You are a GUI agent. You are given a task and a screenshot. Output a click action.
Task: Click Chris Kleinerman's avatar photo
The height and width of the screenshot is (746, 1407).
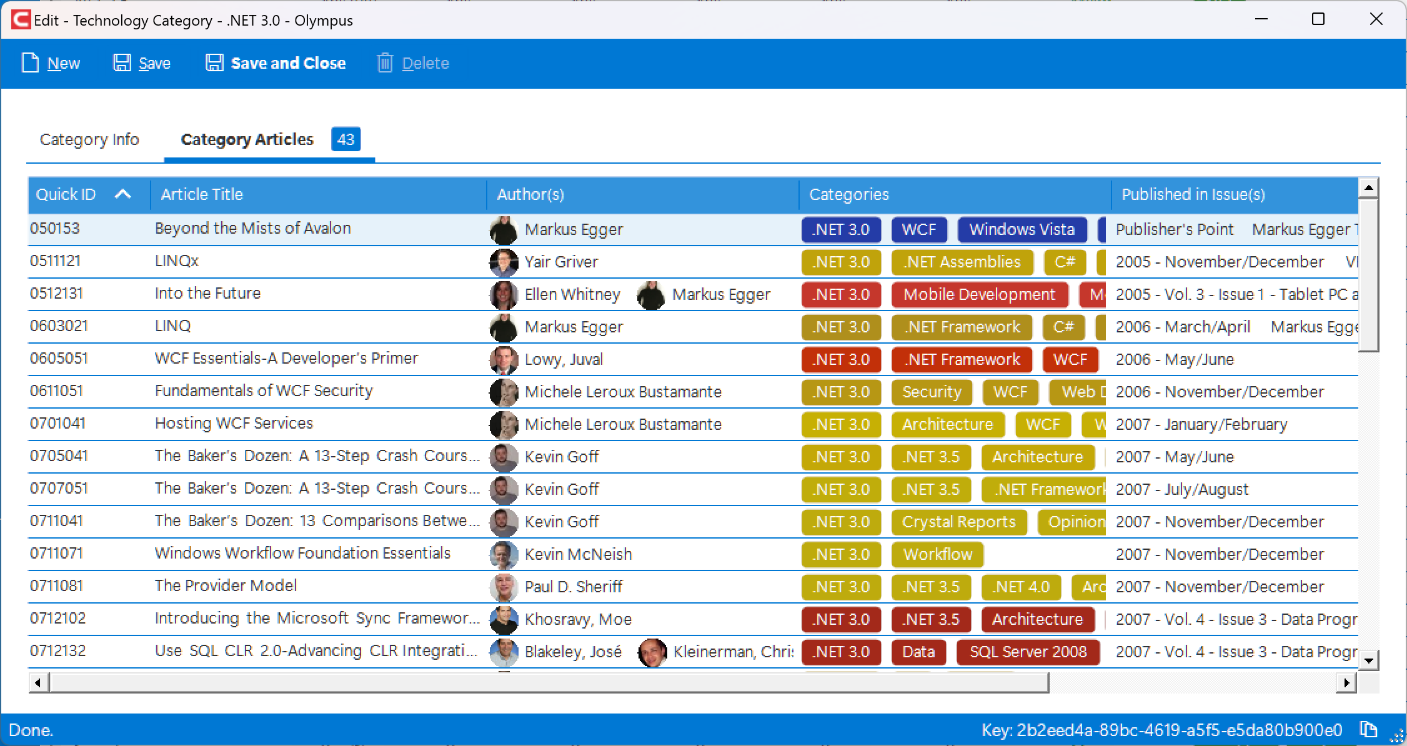click(x=652, y=652)
